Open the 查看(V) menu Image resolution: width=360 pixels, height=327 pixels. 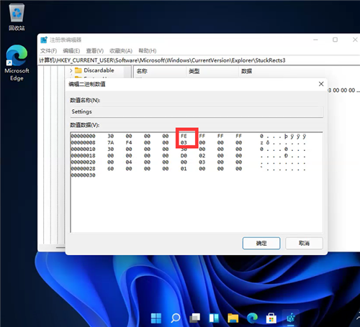[x=95, y=51]
